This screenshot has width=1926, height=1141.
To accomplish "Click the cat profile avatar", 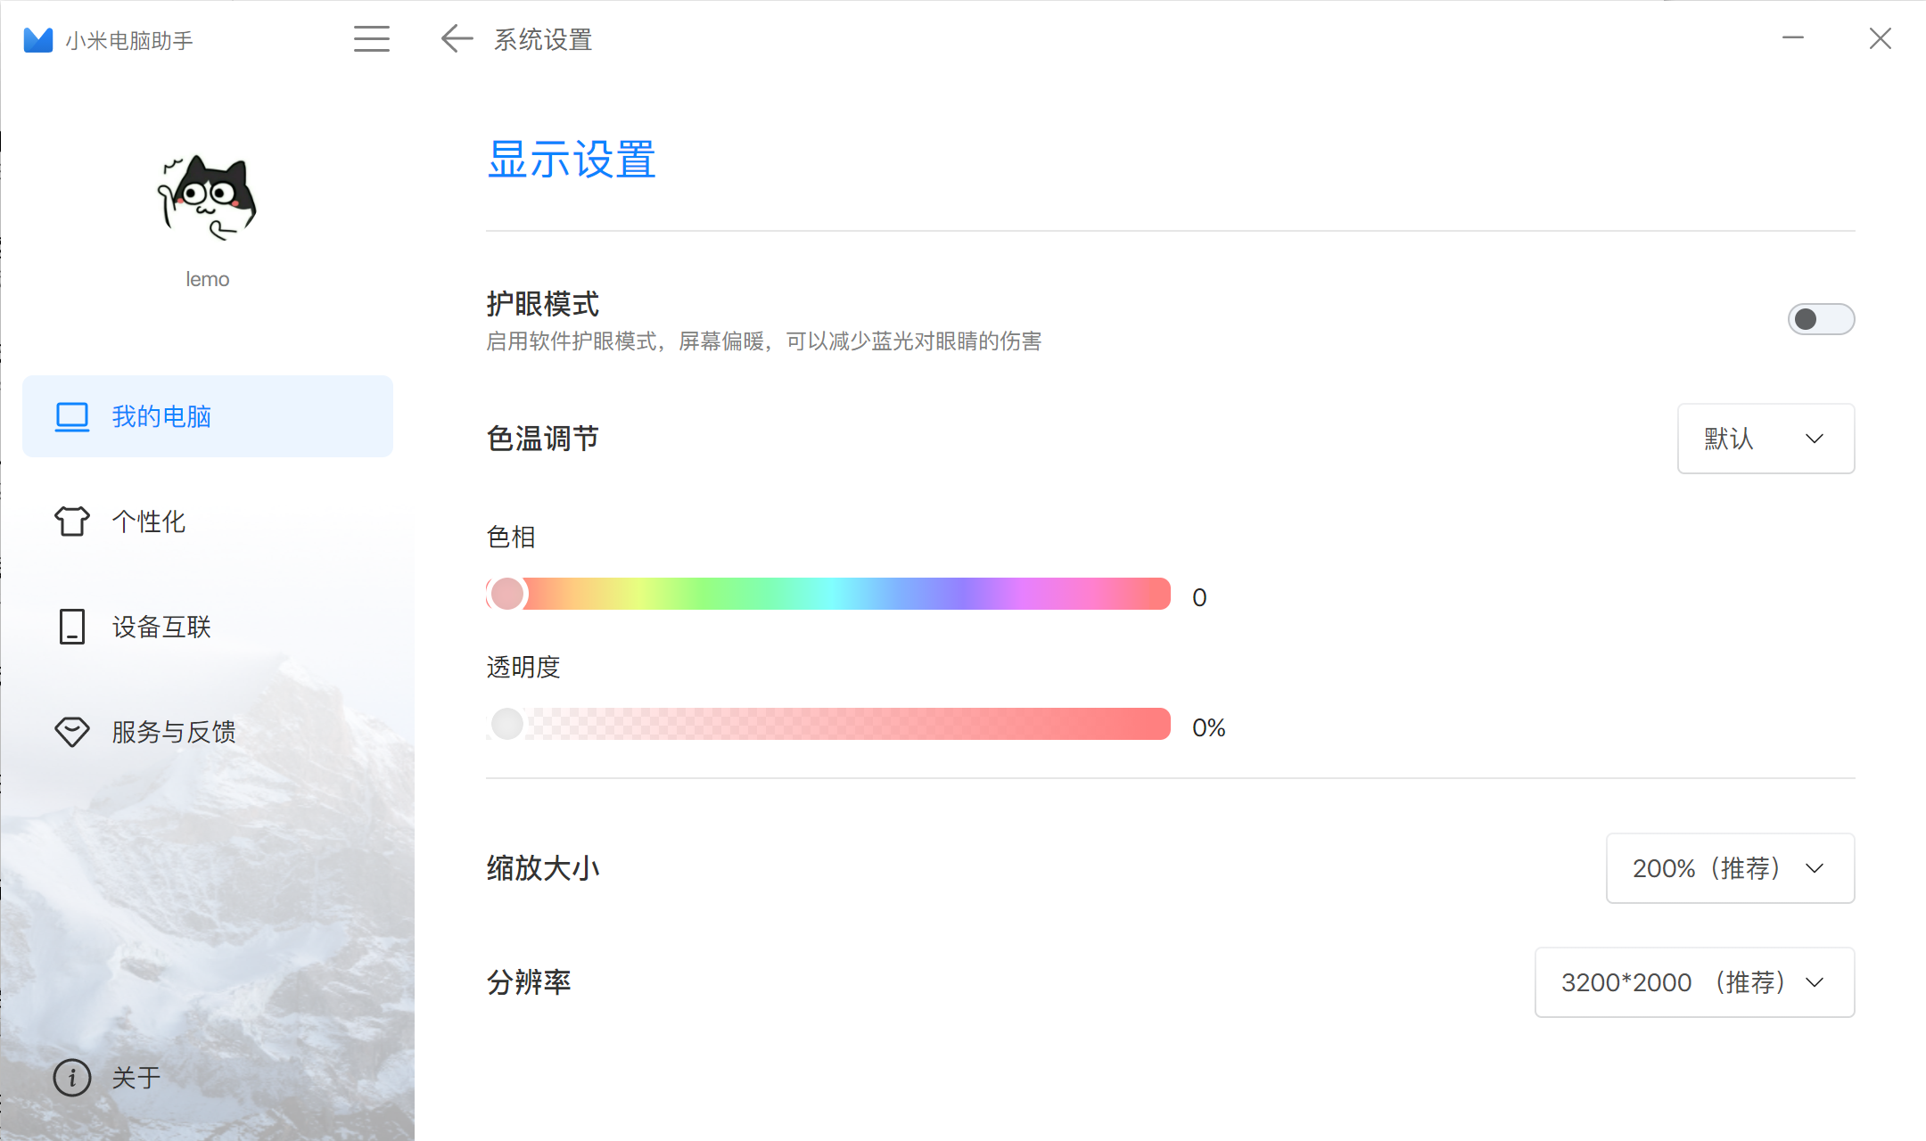I will (207, 197).
